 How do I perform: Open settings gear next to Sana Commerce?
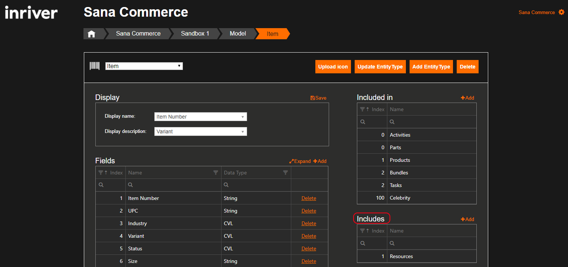561,12
